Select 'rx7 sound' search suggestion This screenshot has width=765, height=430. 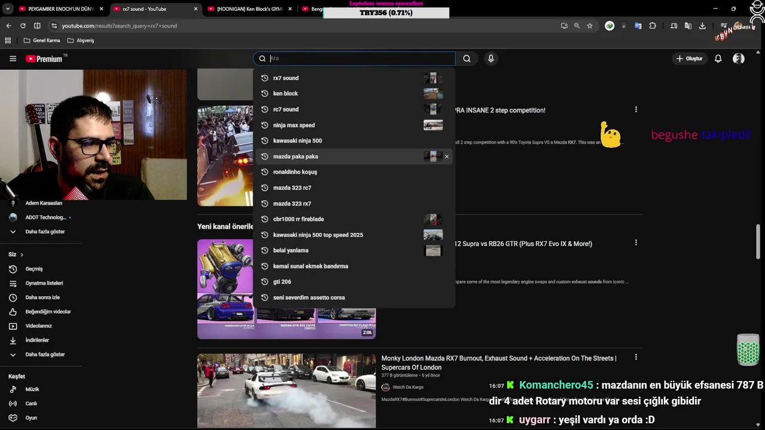point(354,78)
